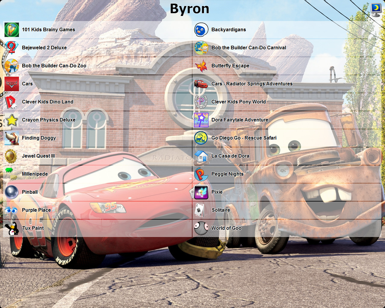The image size is (385, 308).
Task: Click the Byron profile heading
Action: (x=189, y=9)
